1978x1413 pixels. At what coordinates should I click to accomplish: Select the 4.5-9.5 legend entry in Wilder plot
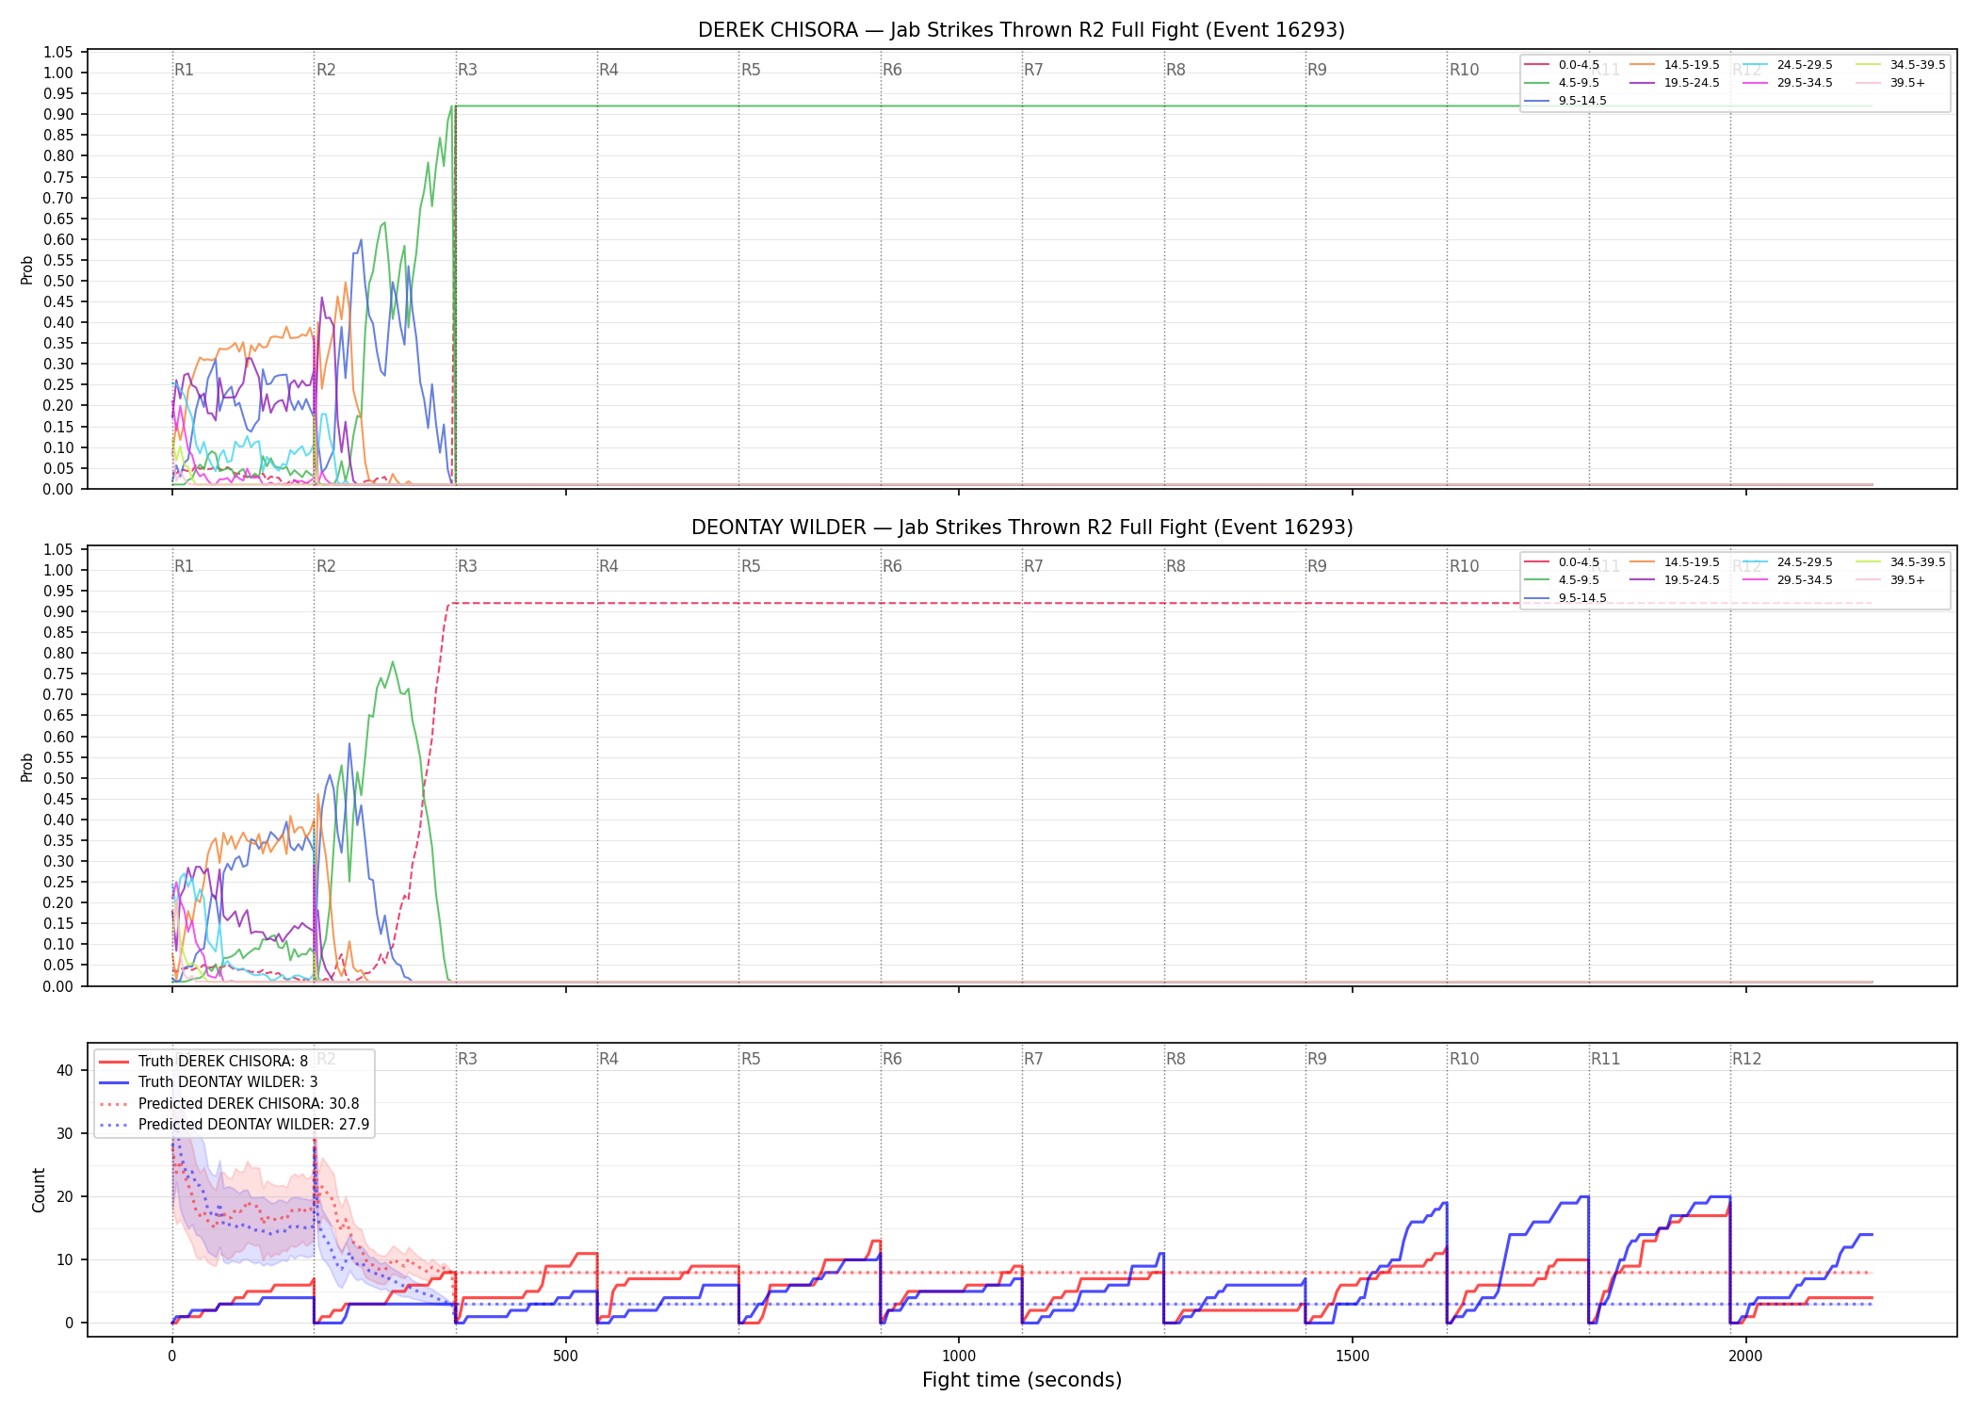coord(1562,580)
